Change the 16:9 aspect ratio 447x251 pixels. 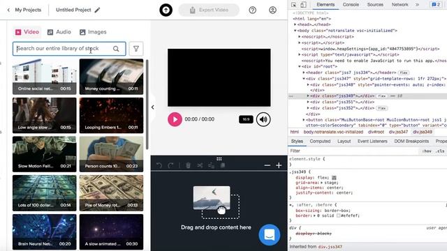(x=246, y=119)
